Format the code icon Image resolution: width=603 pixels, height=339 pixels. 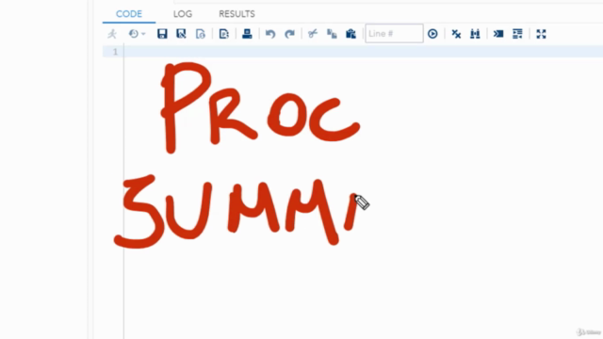click(517, 34)
